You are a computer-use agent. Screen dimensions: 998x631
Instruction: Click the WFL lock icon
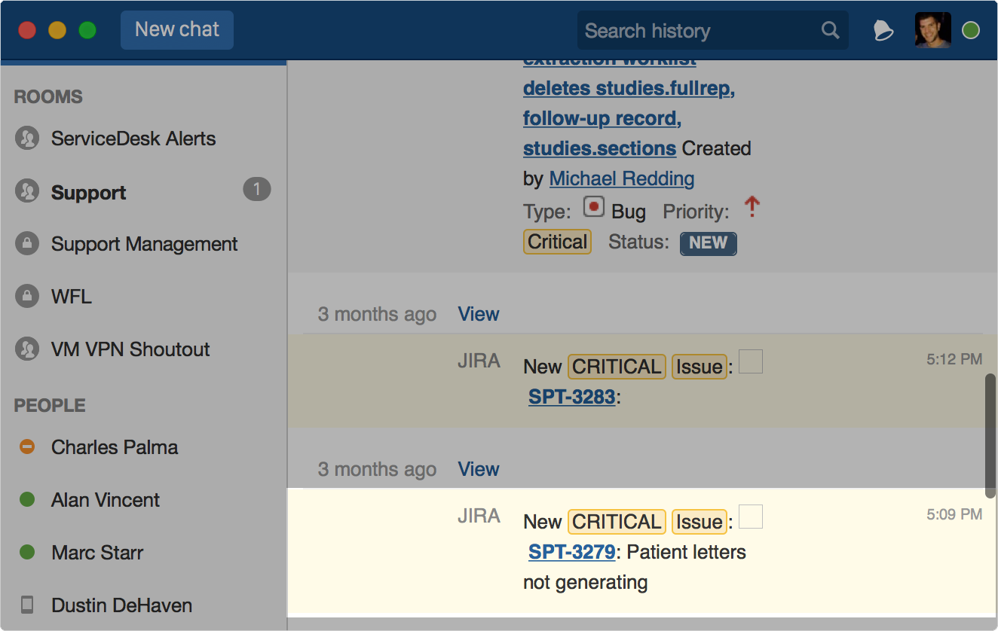pyautogui.click(x=27, y=297)
